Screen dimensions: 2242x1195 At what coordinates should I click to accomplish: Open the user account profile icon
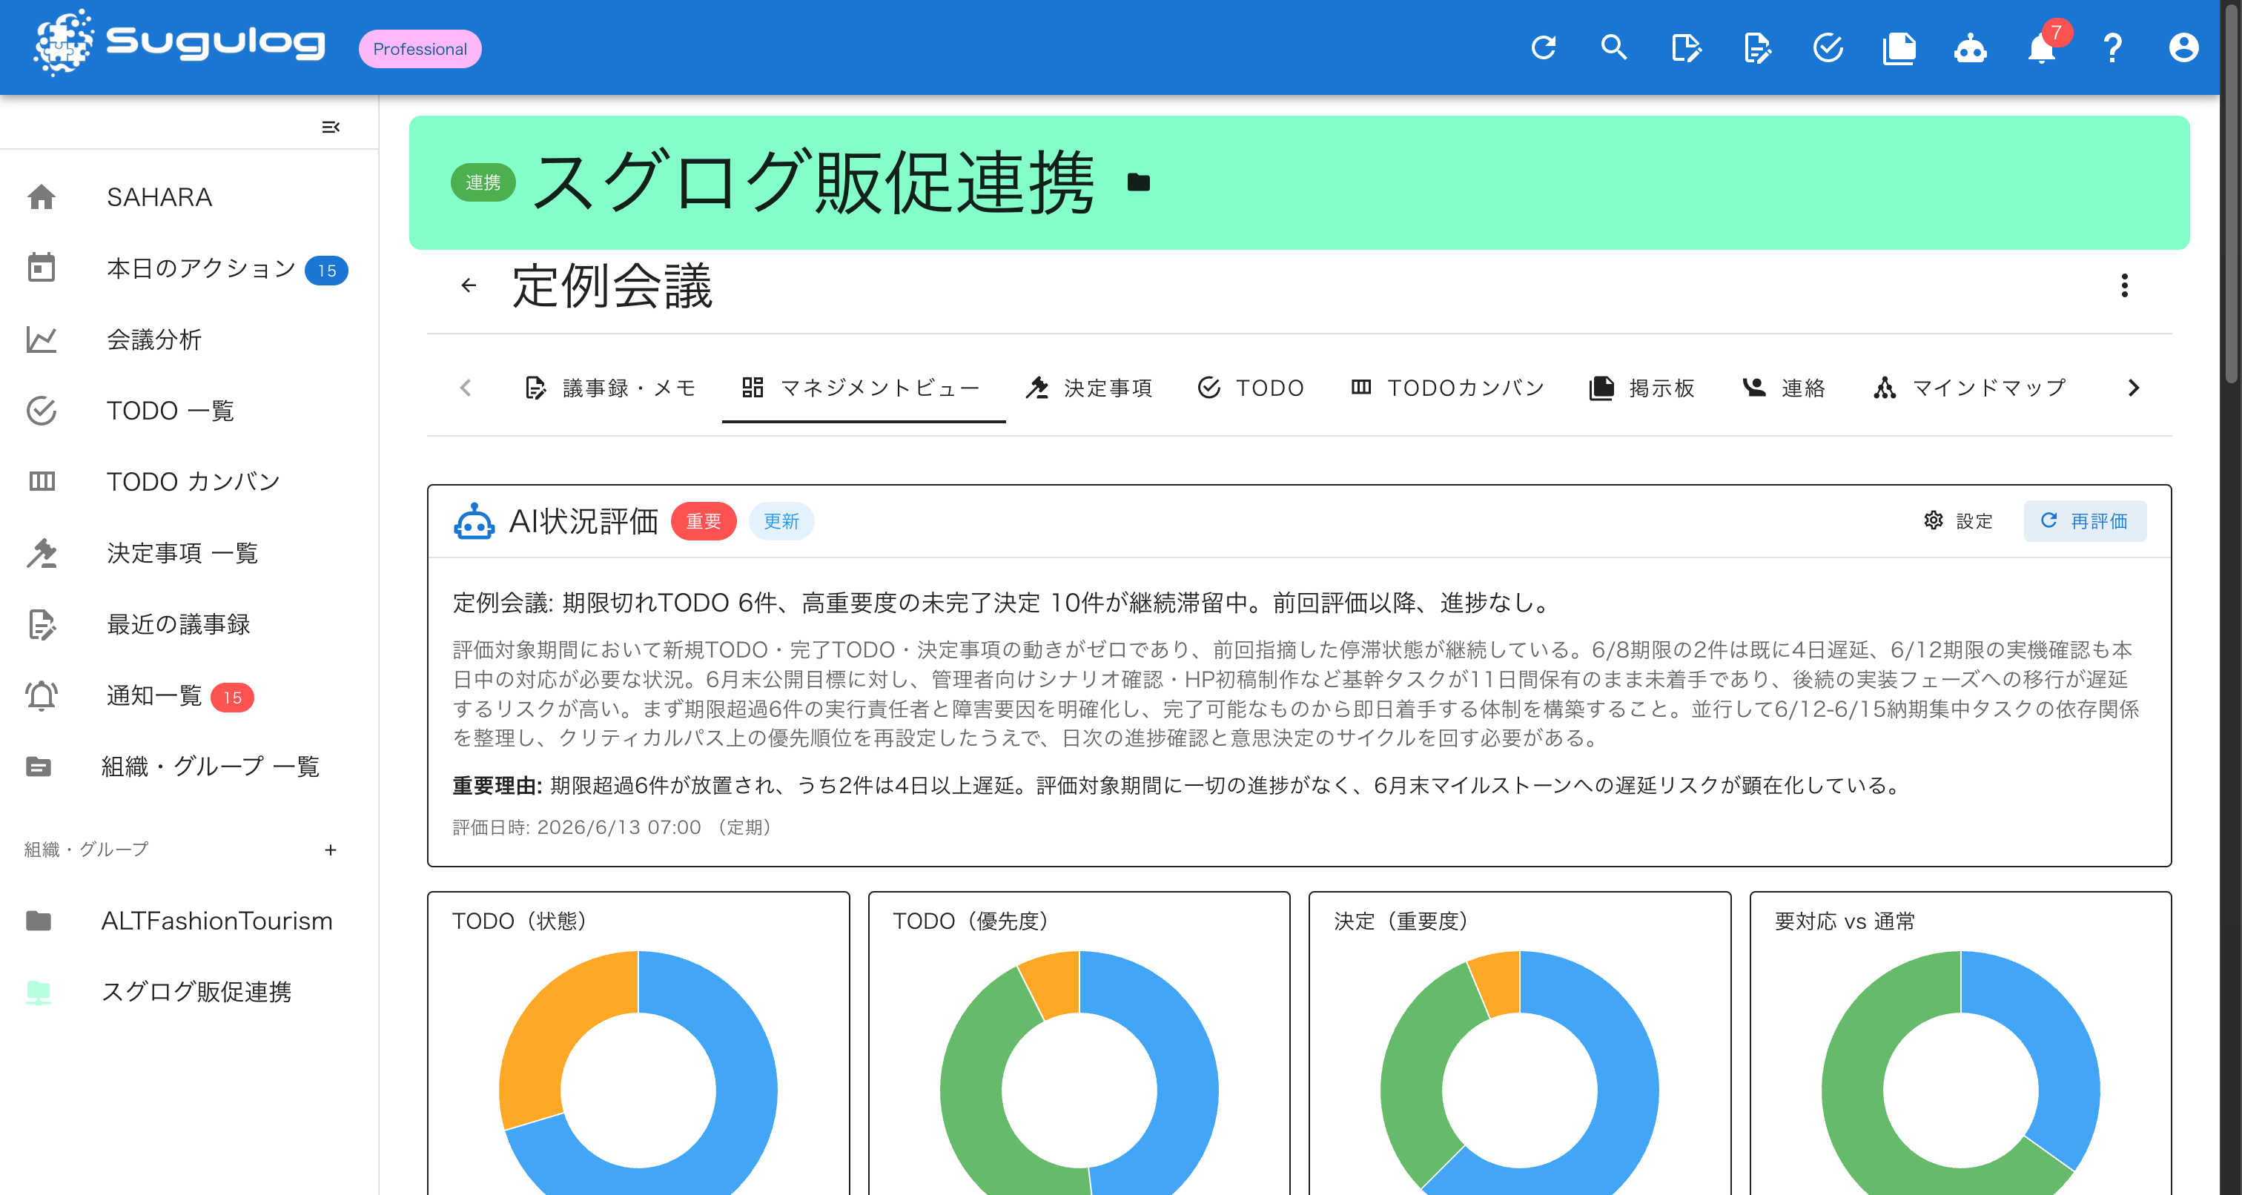click(x=2183, y=48)
